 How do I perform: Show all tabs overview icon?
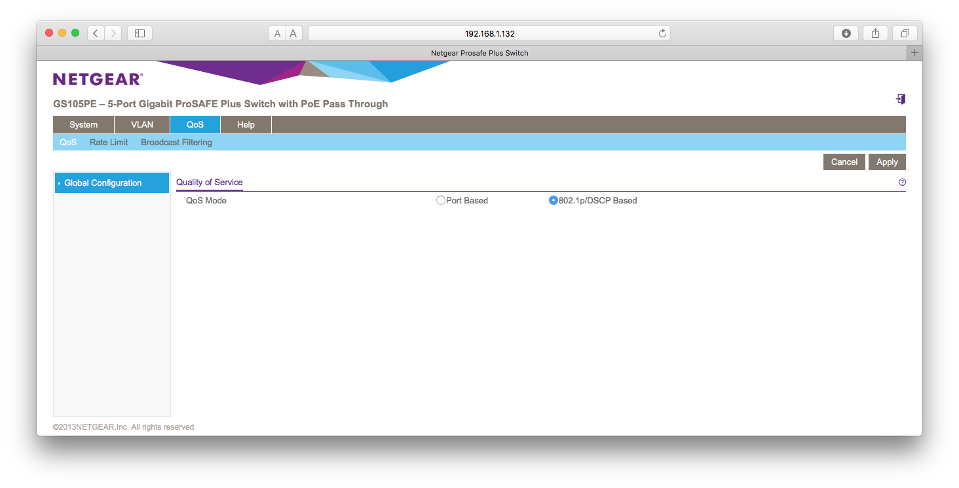click(x=905, y=33)
